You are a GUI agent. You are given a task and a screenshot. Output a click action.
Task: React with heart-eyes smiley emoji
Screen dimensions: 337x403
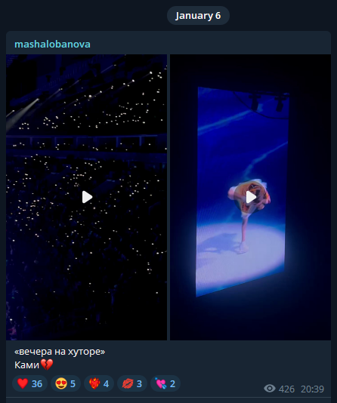point(66,383)
